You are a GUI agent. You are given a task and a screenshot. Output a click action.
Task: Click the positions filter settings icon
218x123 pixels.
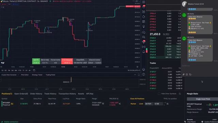(x=180, y=94)
